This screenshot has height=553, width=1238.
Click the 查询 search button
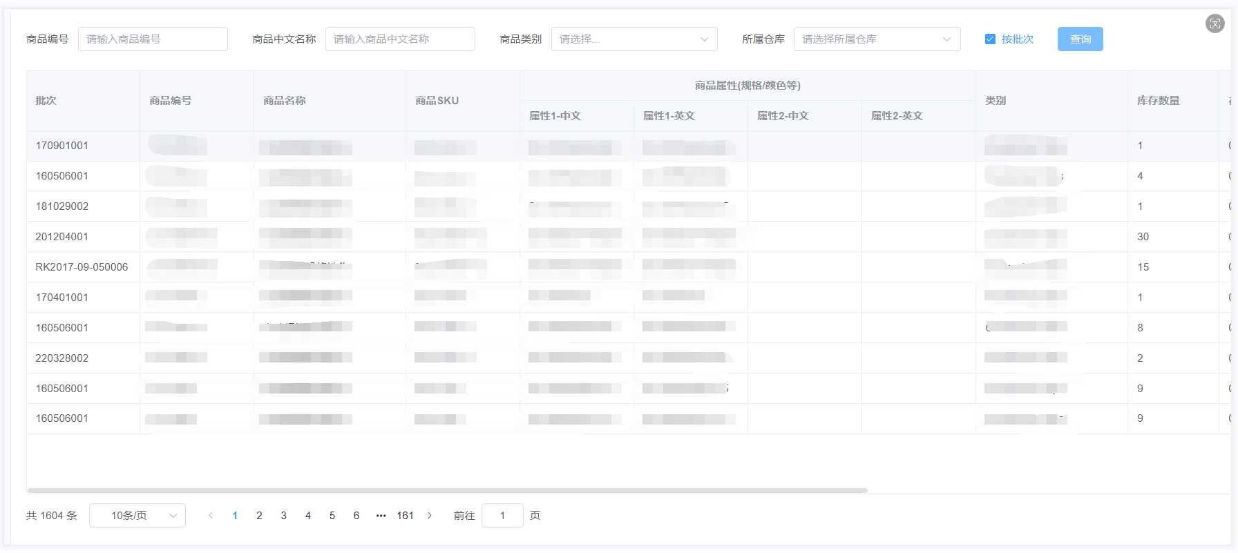pyautogui.click(x=1080, y=39)
